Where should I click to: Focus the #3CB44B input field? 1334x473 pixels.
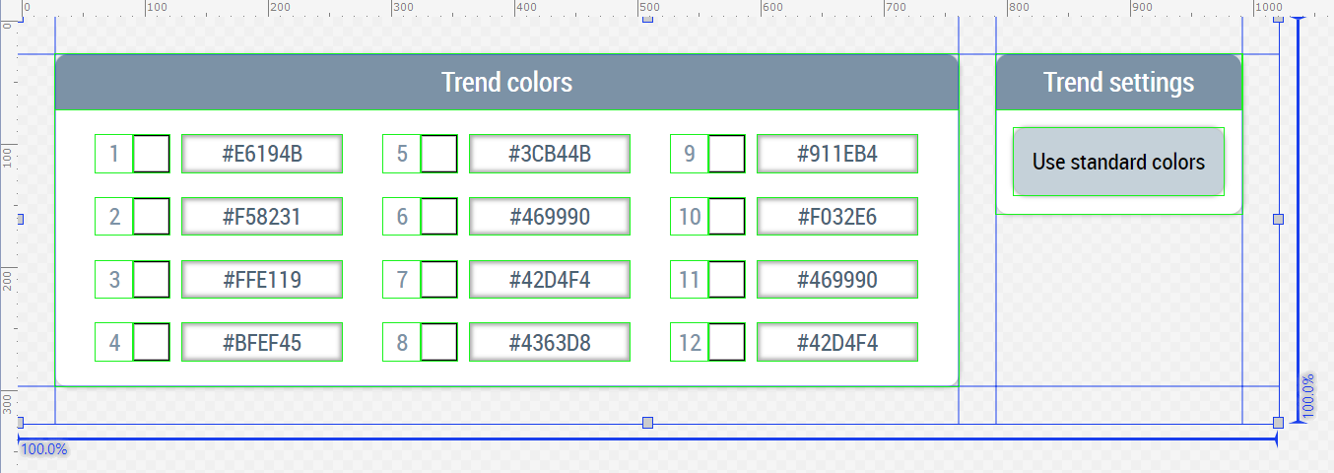click(550, 154)
